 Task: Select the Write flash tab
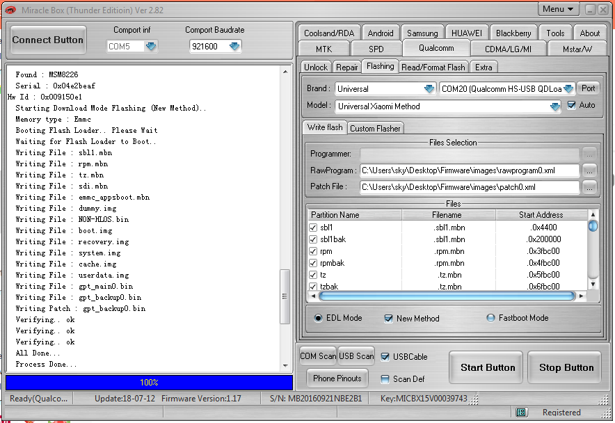click(x=325, y=127)
